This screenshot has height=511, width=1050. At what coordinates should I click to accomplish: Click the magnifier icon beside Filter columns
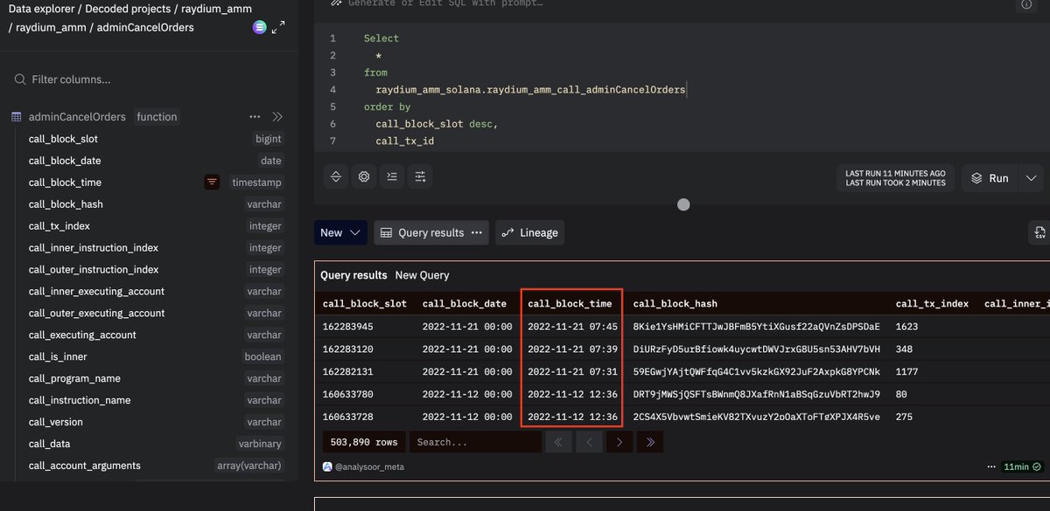click(x=19, y=79)
